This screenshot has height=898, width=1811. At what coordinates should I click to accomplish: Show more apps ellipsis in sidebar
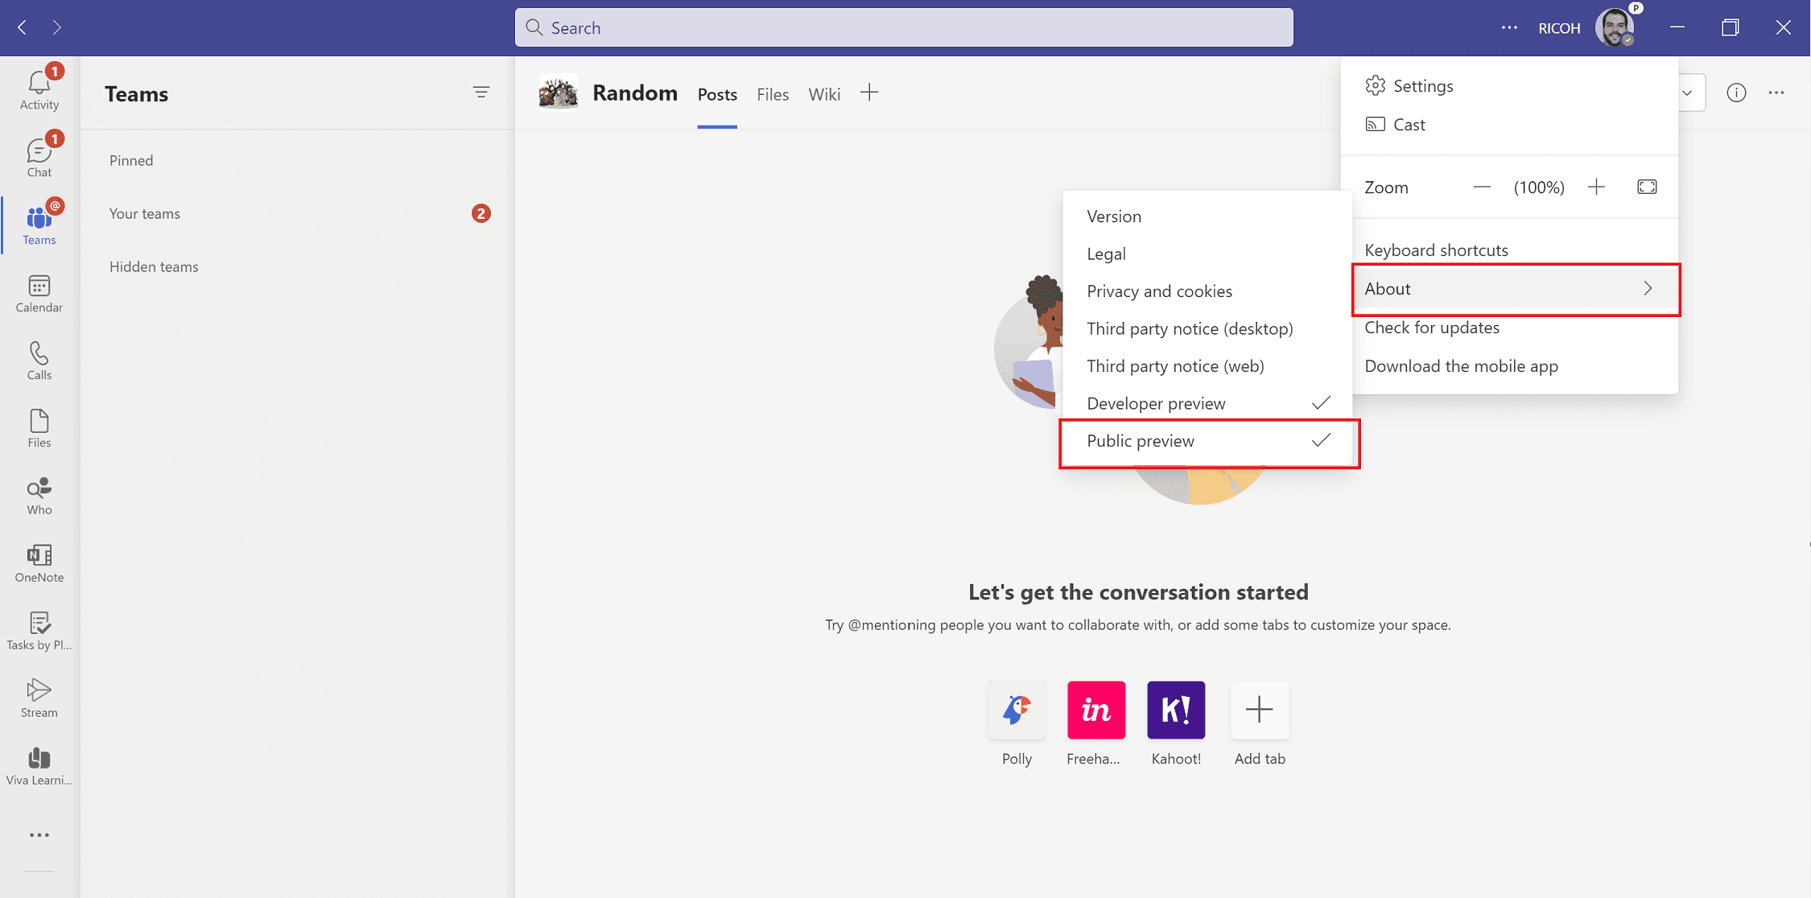coord(39,835)
